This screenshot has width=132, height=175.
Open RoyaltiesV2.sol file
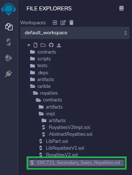click(x=62, y=155)
